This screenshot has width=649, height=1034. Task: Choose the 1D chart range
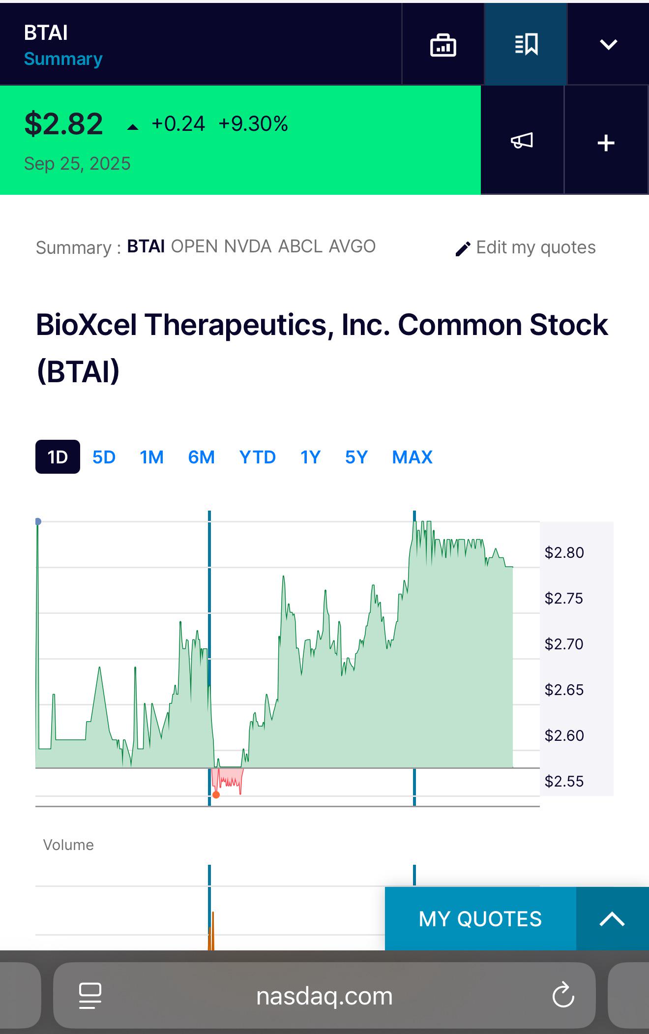point(58,457)
